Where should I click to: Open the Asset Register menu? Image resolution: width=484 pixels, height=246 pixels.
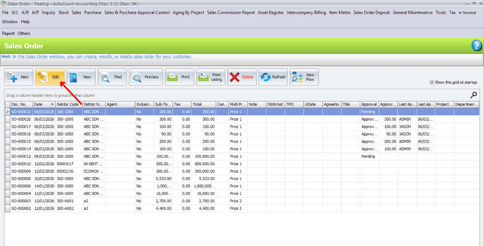[x=271, y=13]
